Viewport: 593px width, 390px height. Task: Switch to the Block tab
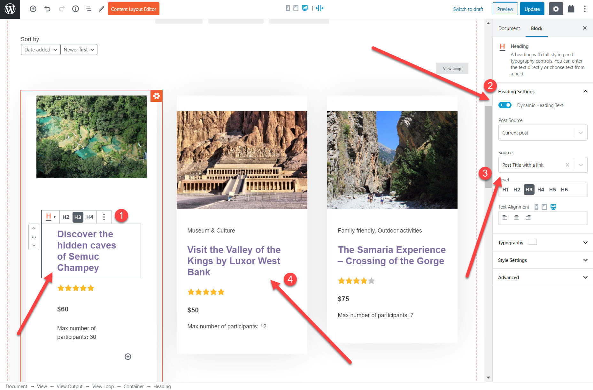pos(537,28)
